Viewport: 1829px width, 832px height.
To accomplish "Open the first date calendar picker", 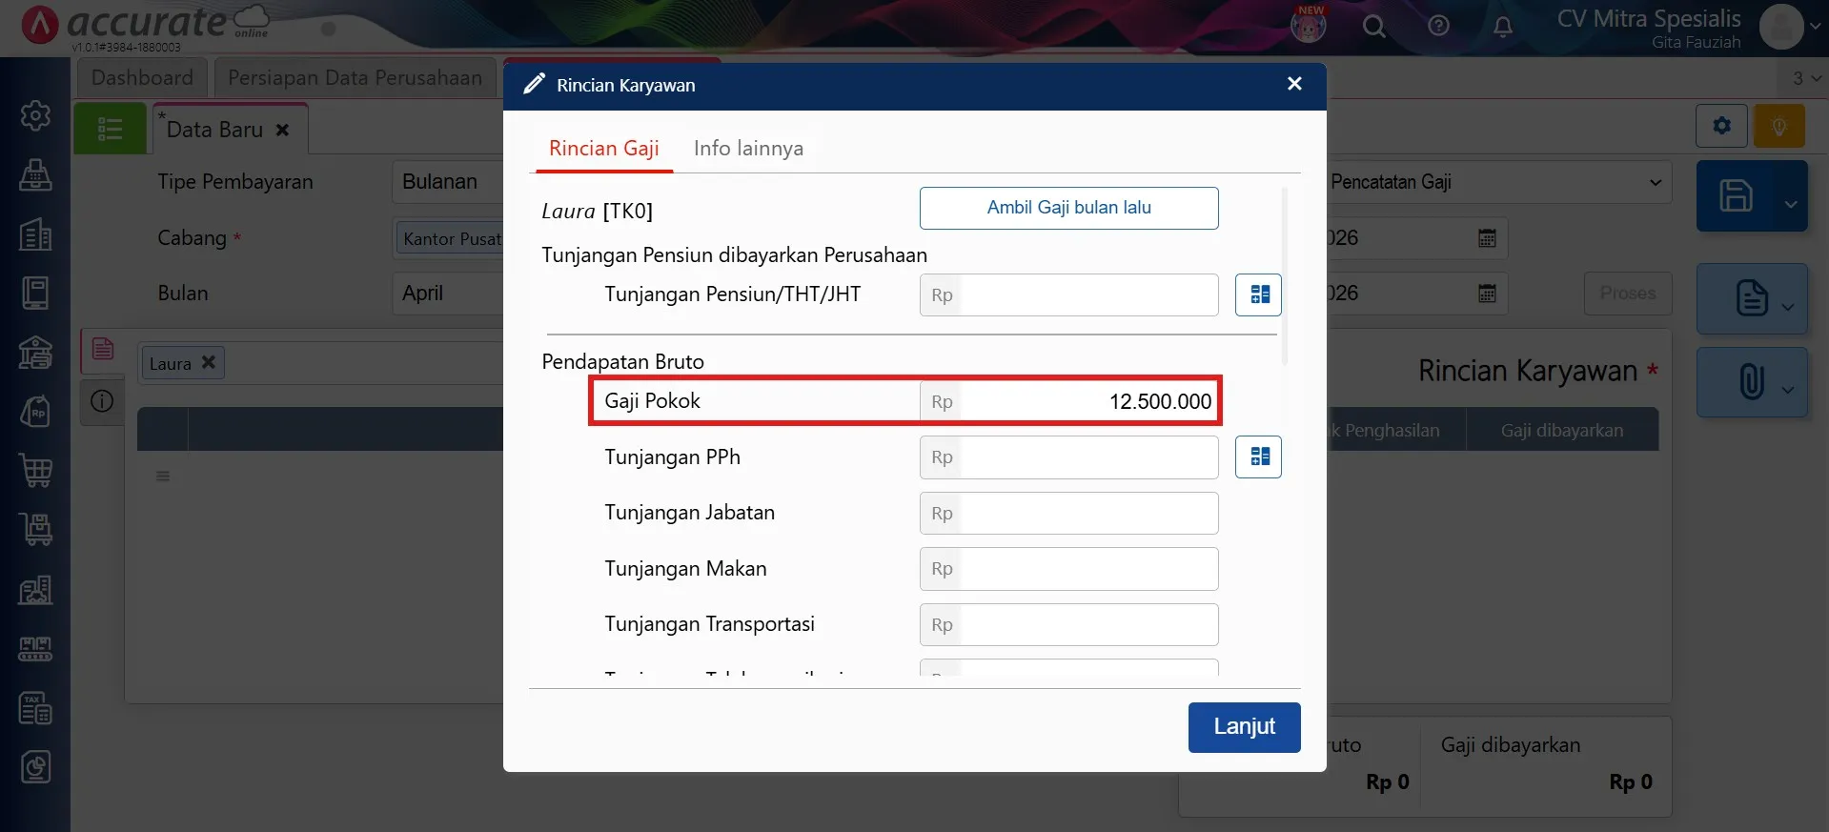I will click(x=1487, y=238).
